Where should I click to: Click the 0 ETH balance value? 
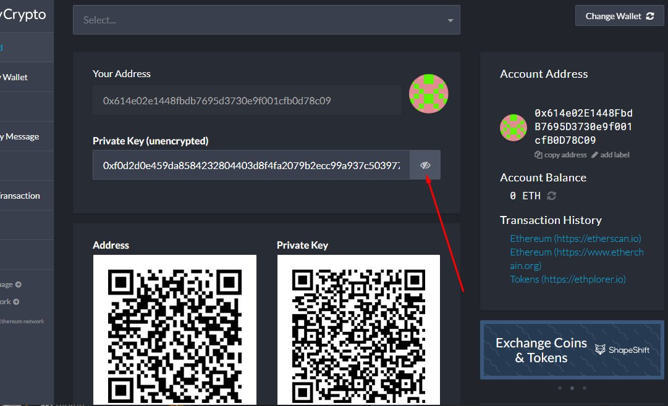click(525, 196)
